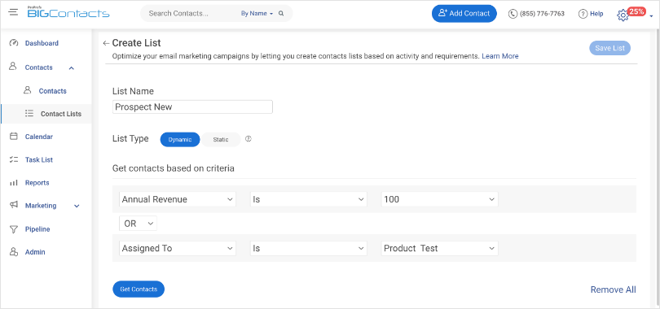This screenshot has width=660, height=309.
Task: Click the 25% progress badge
Action: pos(636,11)
